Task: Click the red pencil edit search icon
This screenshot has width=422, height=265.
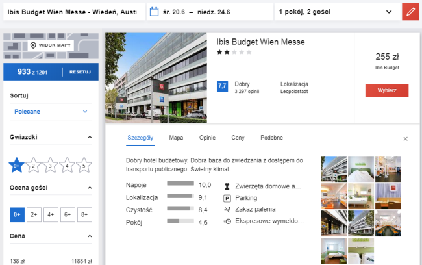Action: coord(410,12)
